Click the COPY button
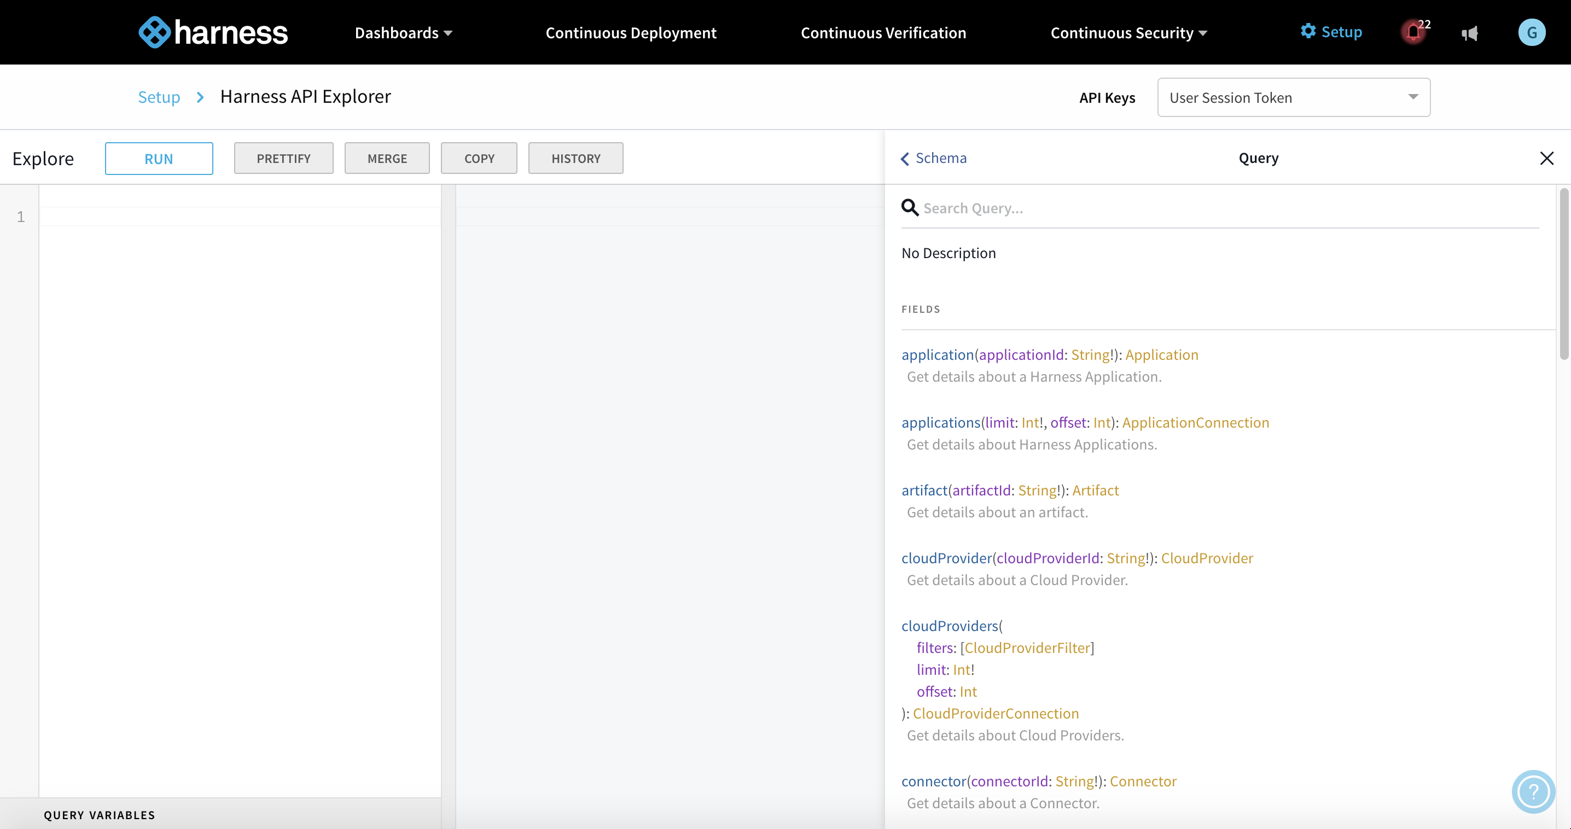The height and width of the screenshot is (829, 1571). click(x=479, y=159)
